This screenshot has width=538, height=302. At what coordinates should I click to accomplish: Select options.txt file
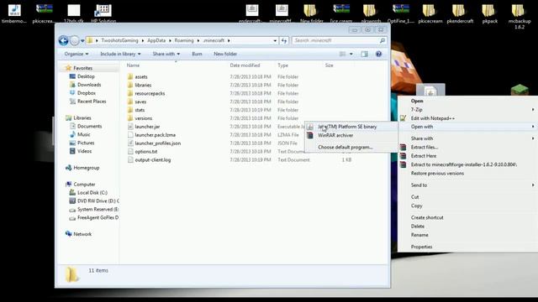[145, 151]
